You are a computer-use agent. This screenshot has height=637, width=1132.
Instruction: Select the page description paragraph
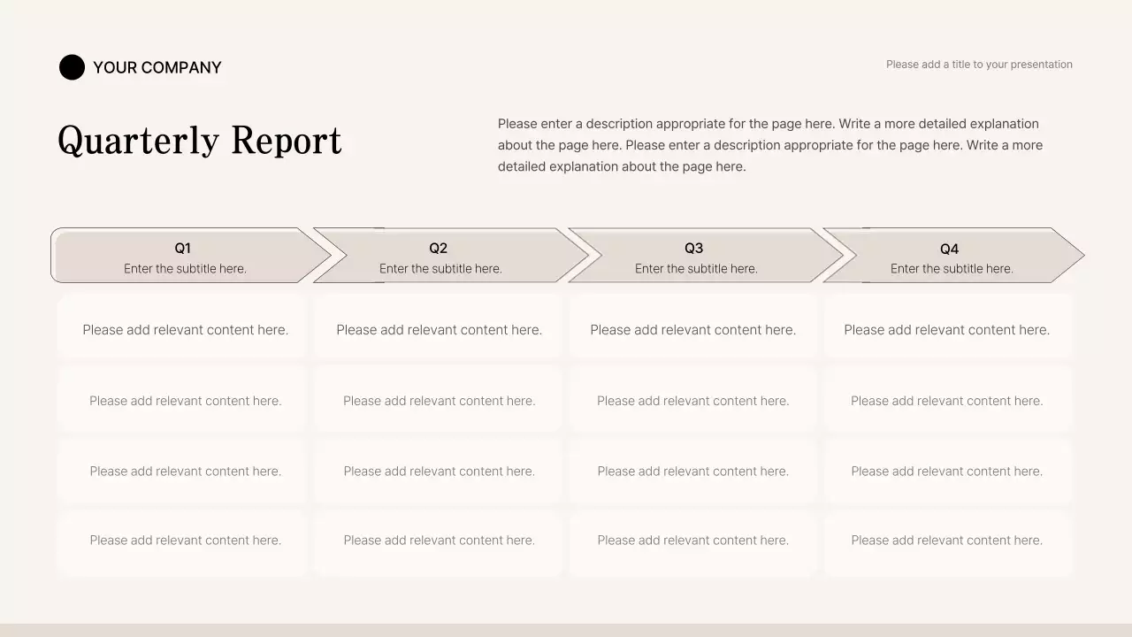click(x=769, y=144)
